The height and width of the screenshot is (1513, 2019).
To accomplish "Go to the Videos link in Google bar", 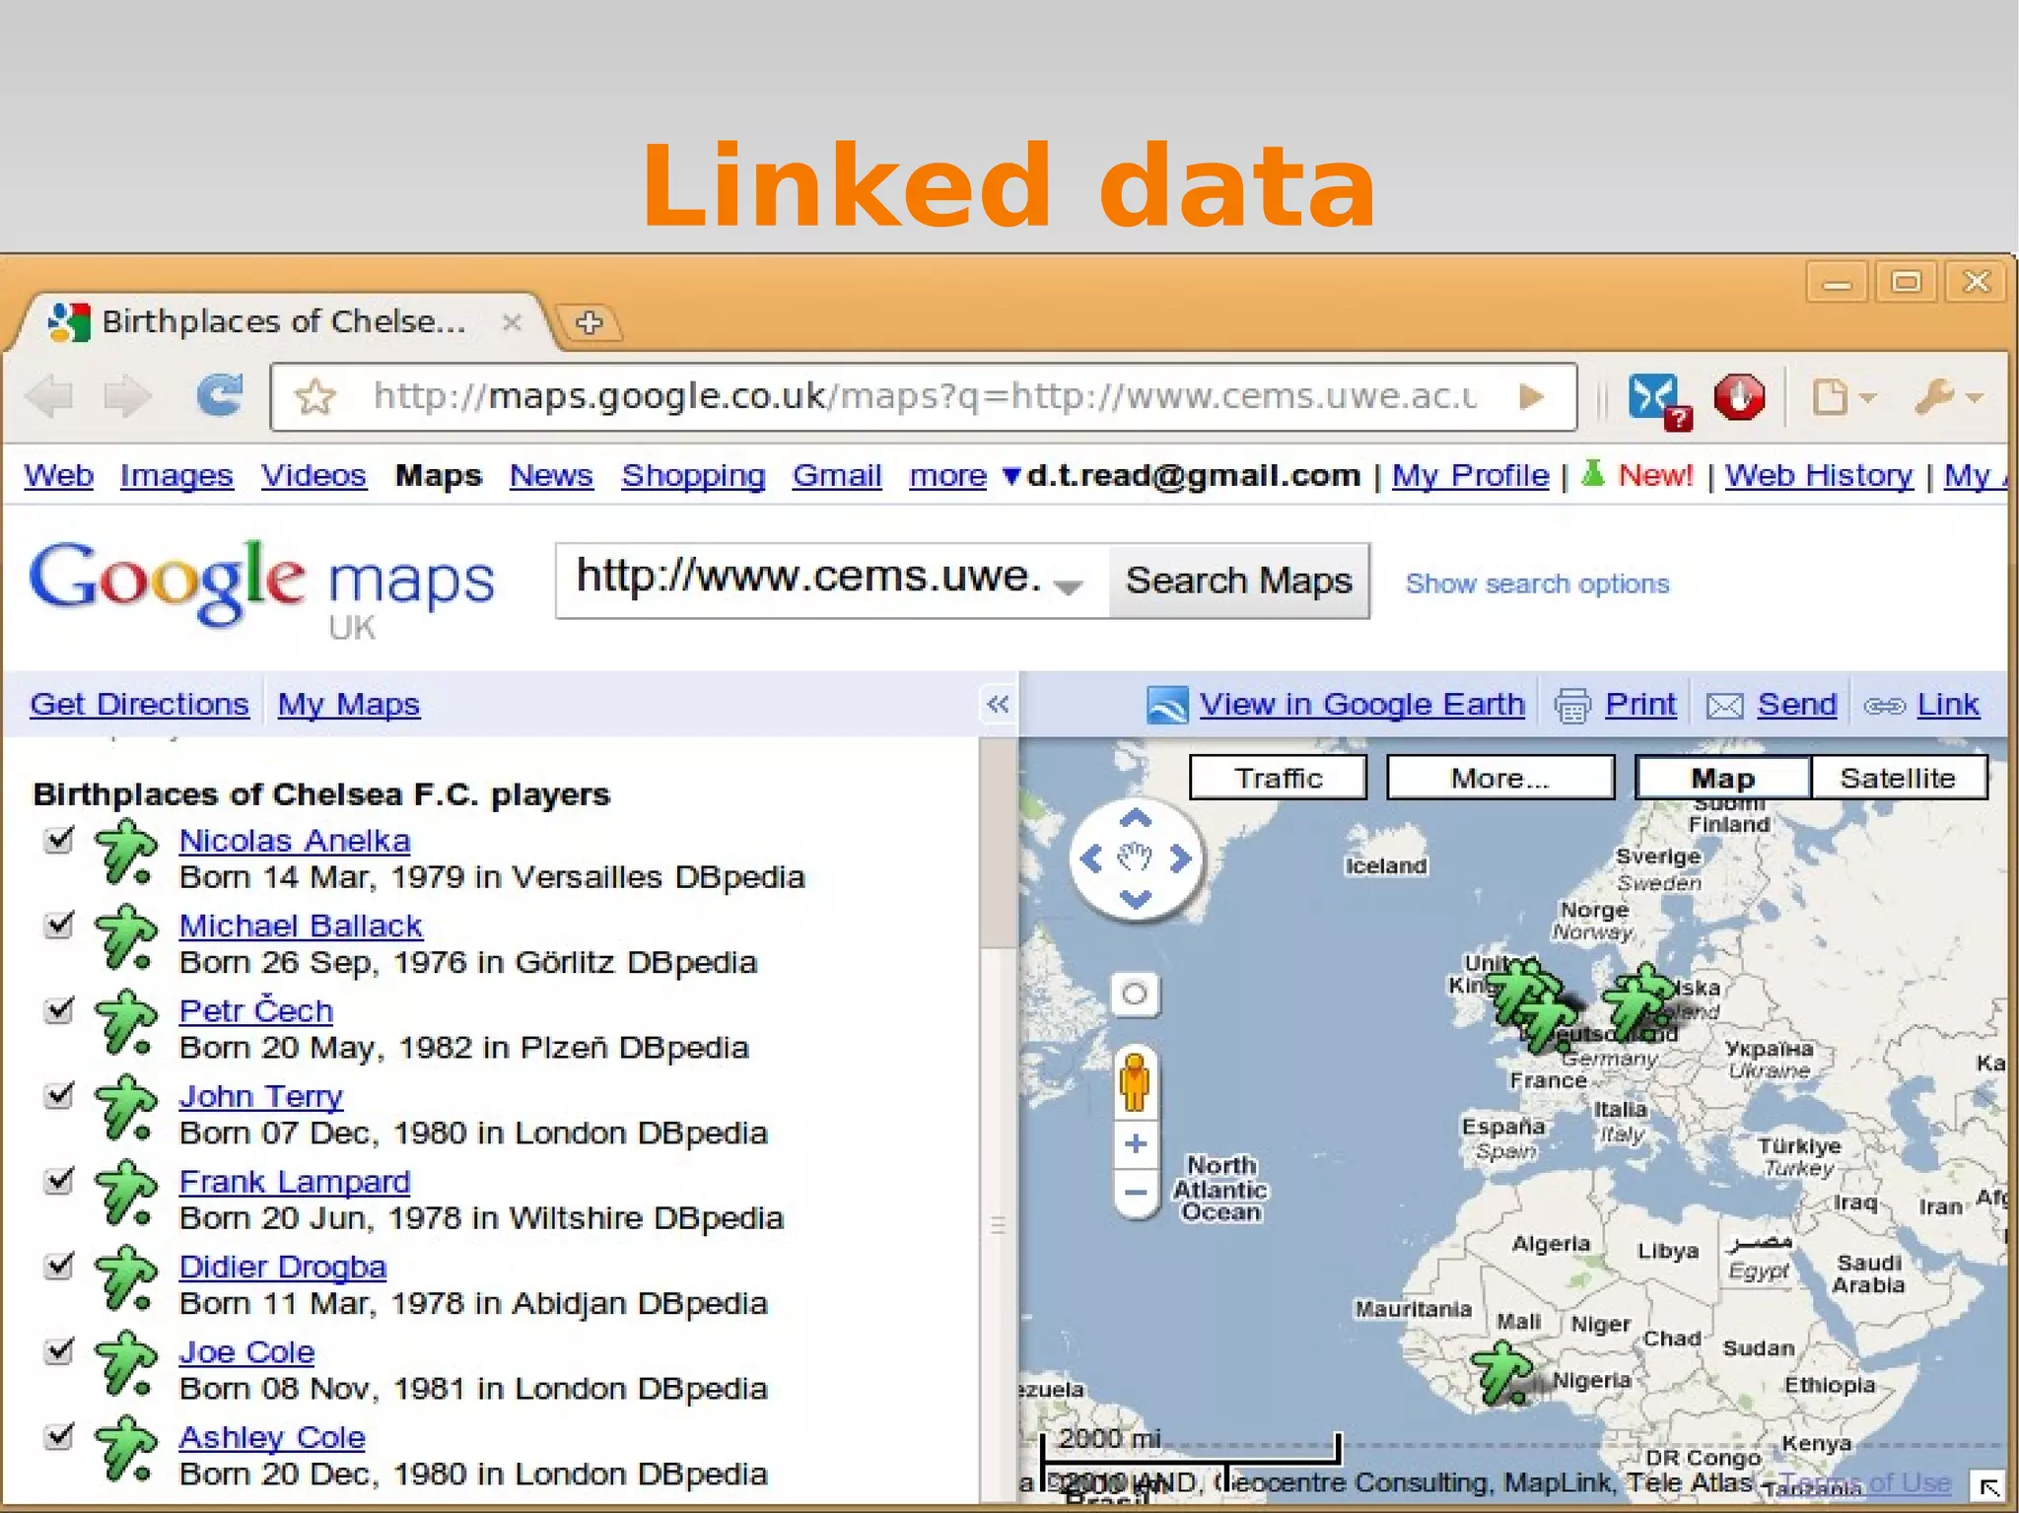I will click(x=313, y=476).
